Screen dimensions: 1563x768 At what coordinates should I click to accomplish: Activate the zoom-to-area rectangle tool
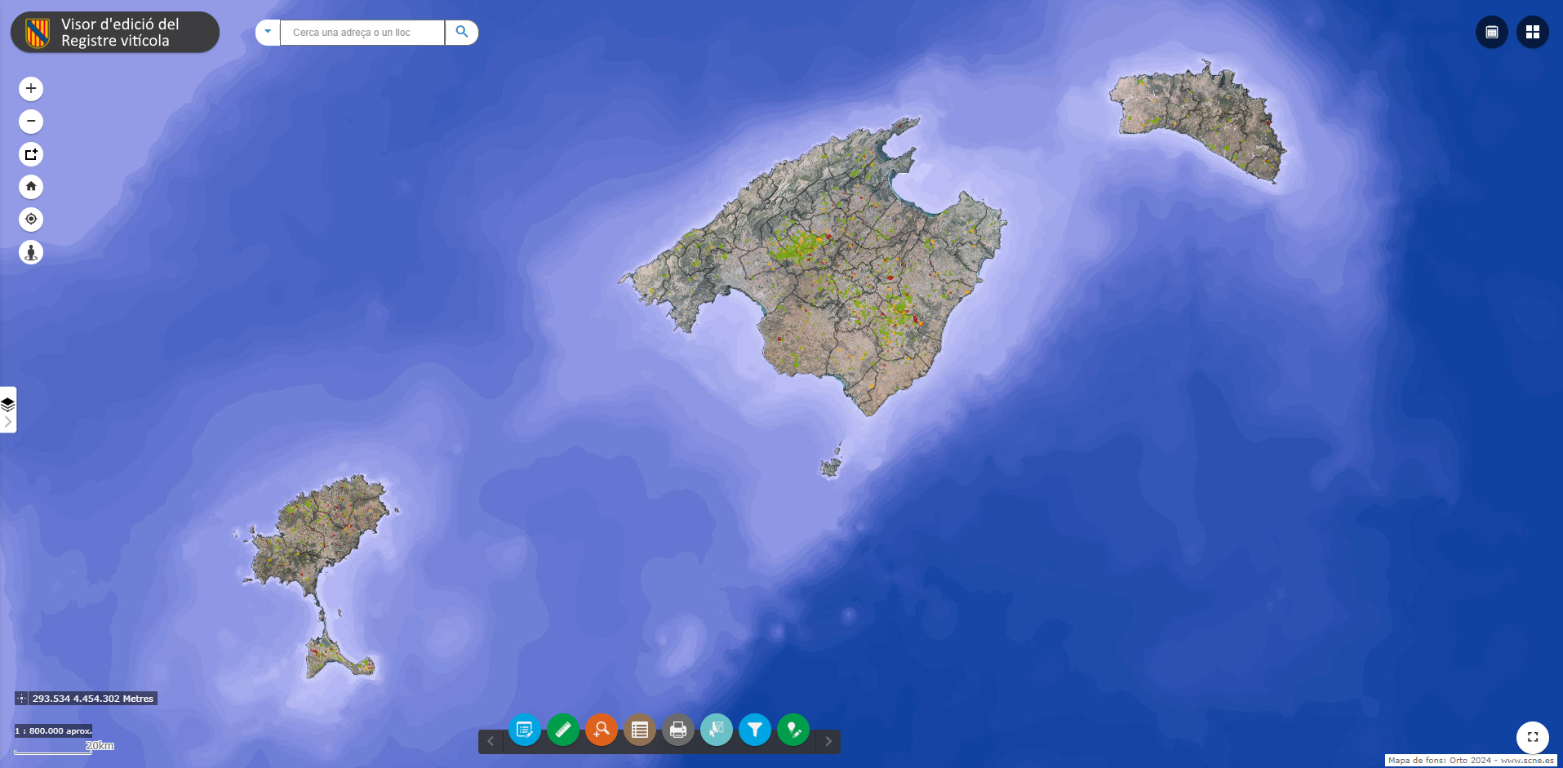click(31, 154)
